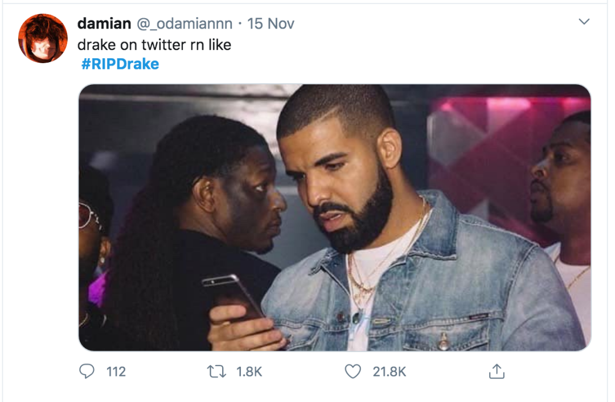Click the 21.8K likes count
Image resolution: width=615 pixels, height=402 pixels.
(389, 372)
